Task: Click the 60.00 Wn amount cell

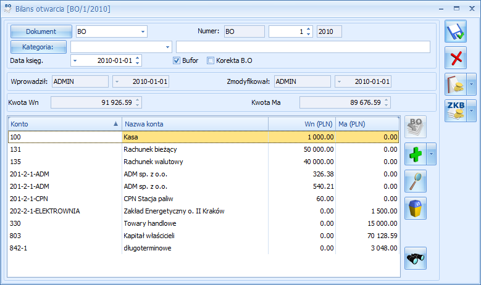Action: (302, 199)
